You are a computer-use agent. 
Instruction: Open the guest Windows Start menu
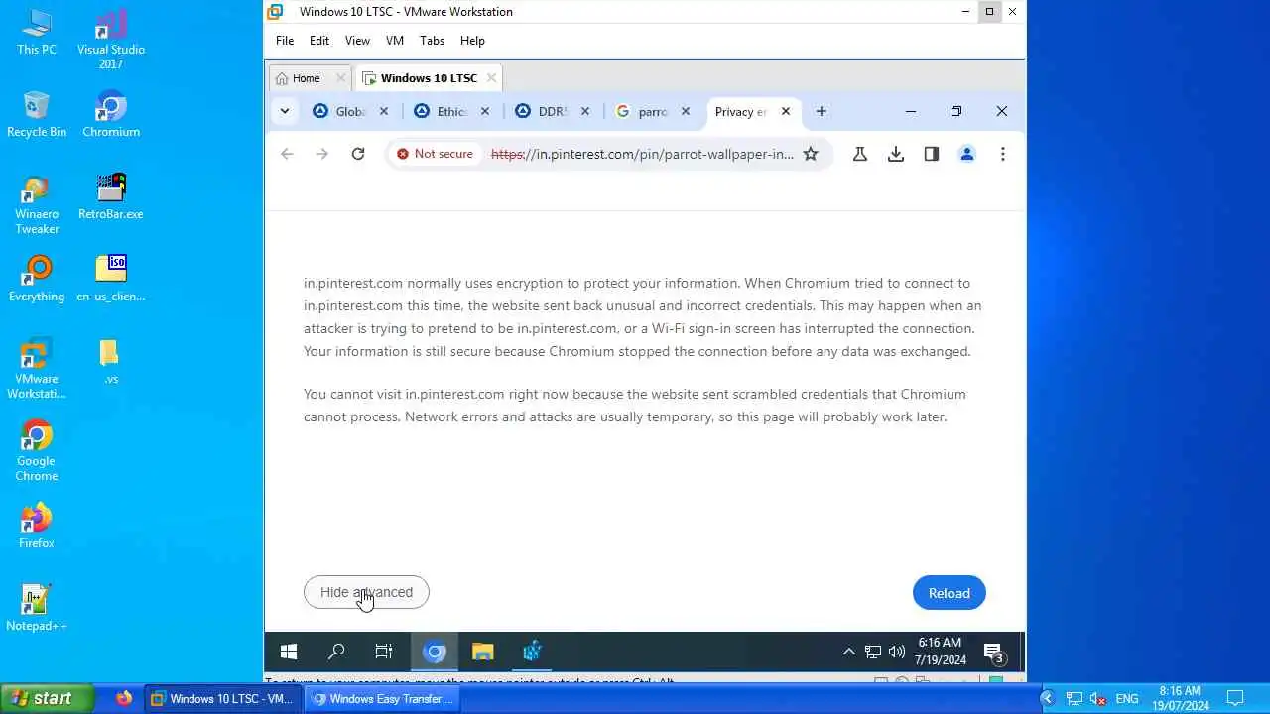point(289,652)
